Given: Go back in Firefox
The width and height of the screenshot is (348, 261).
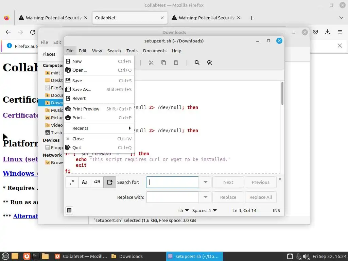Looking at the screenshot, I should [x=8, y=32].
